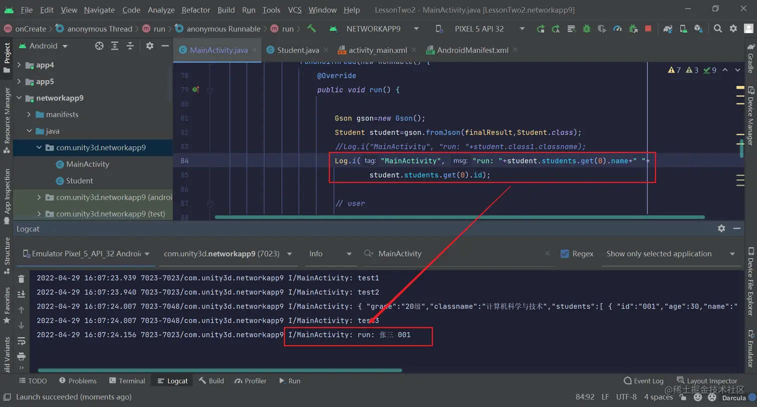Image resolution: width=757 pixels, height=407 pixels.
Task: Collapse the java folder
Action: pos(29,131)
